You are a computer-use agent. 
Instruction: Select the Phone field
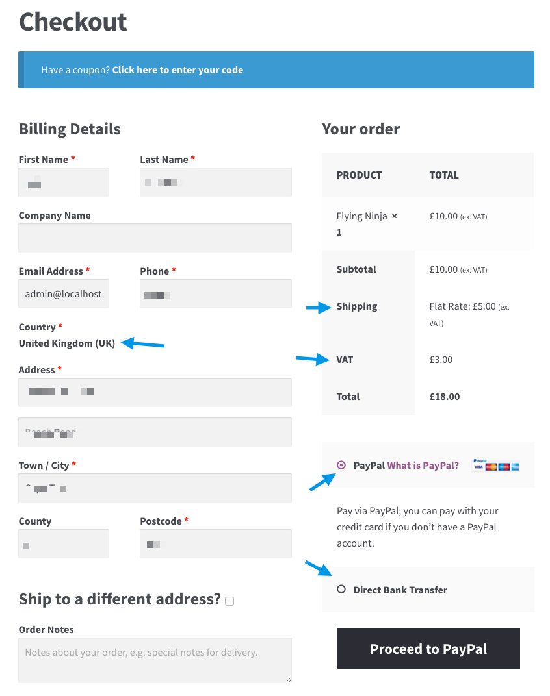point(215,293)
